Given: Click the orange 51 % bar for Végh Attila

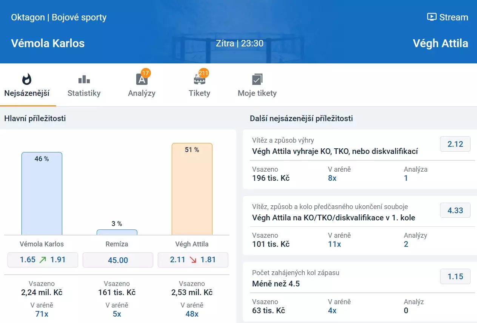Looking at the screenshot, I should coord(192,189).
